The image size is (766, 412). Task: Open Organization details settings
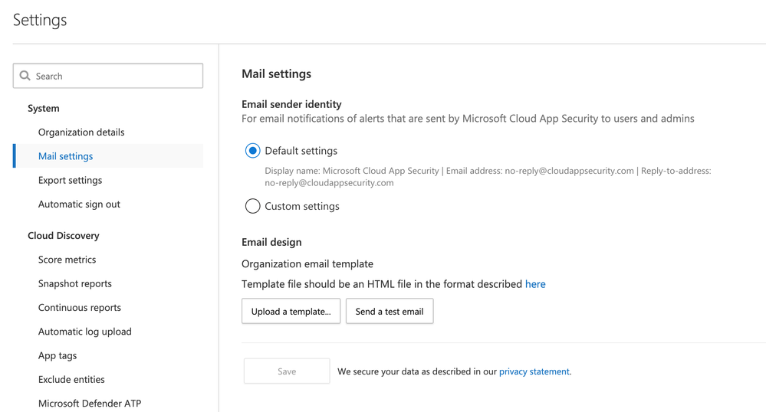click(81, 132)
